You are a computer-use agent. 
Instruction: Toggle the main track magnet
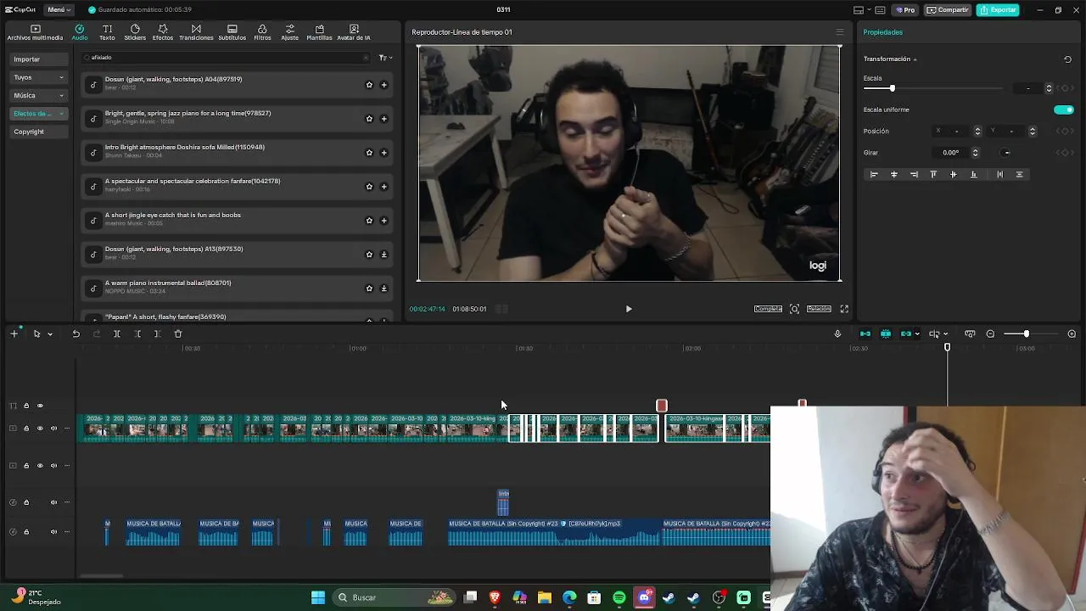pyautogui.click(x=865, y=334)
